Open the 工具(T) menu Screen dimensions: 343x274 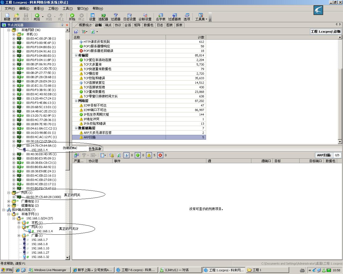68,9
